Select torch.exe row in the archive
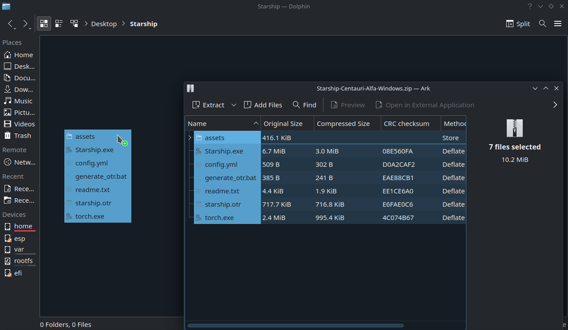 219,218
